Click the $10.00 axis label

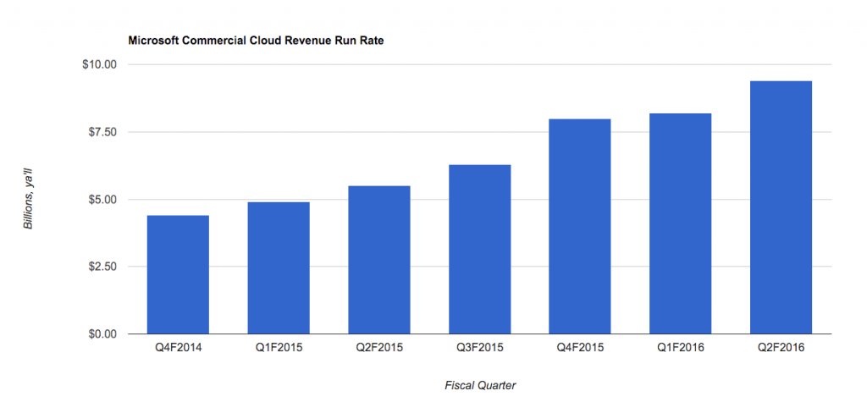tap(99, 64)
